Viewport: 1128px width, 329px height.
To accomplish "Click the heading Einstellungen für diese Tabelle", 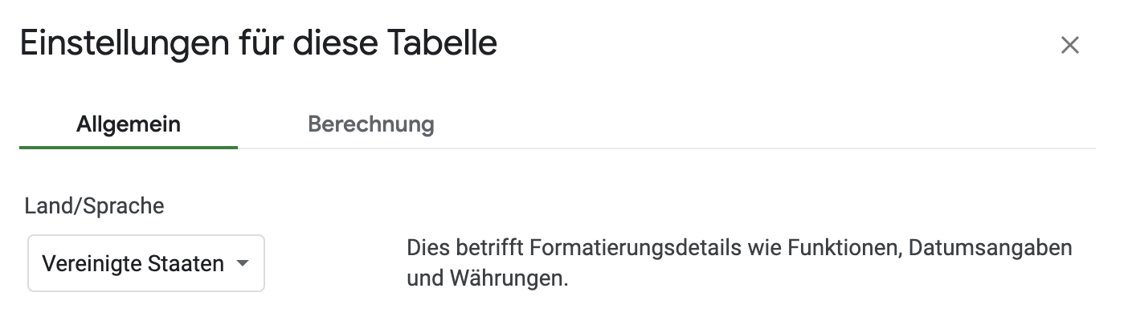I will (258, 43).
